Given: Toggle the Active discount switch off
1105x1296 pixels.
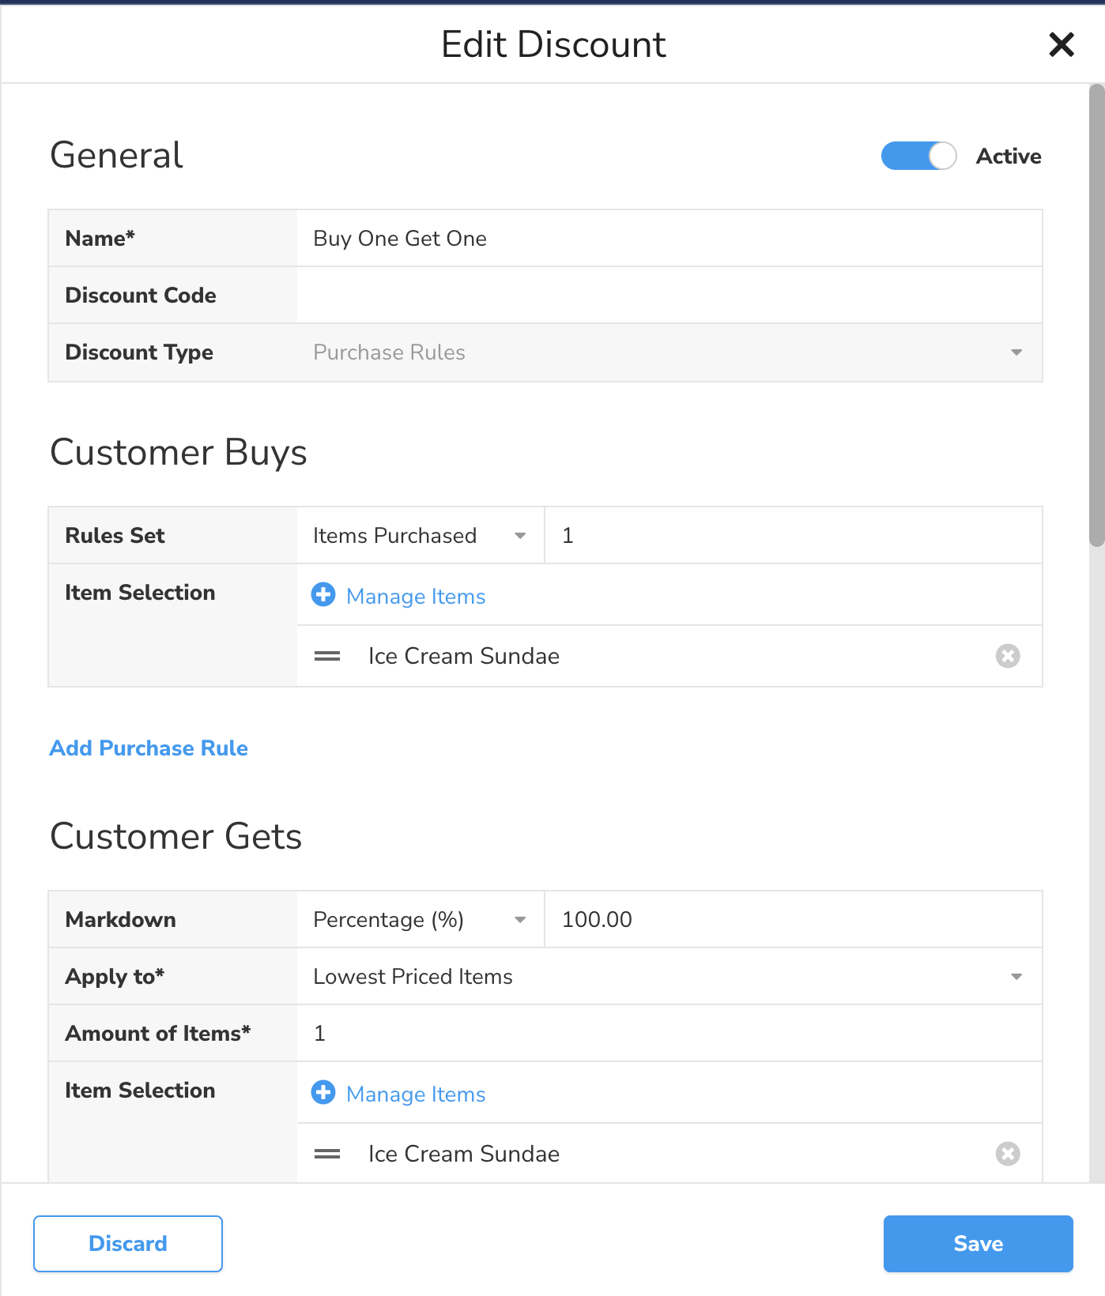Looking at the screenshot, I should tap(918, 156).
